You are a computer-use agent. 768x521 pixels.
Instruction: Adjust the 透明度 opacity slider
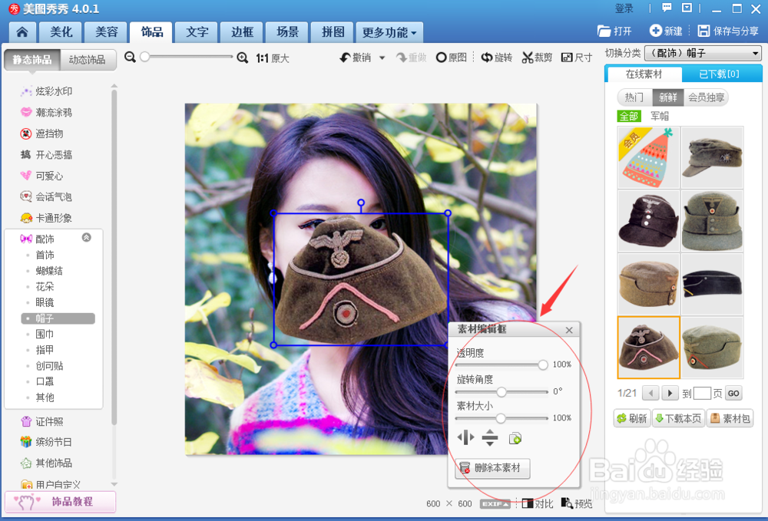pyautogui.click(x=543, y=364)
